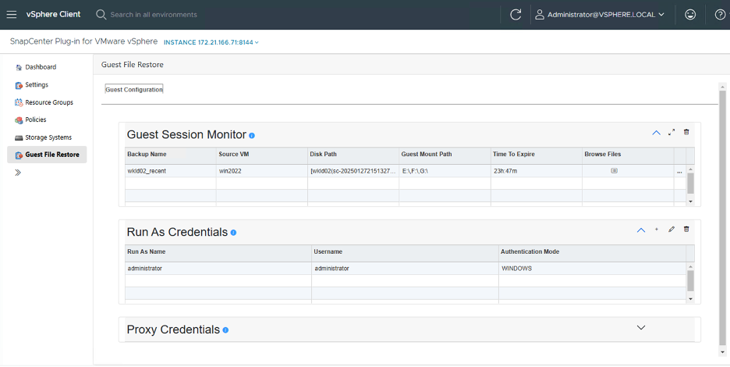
Task: Maximize the Guest Session Monitor panel
Action: point(672,133)
